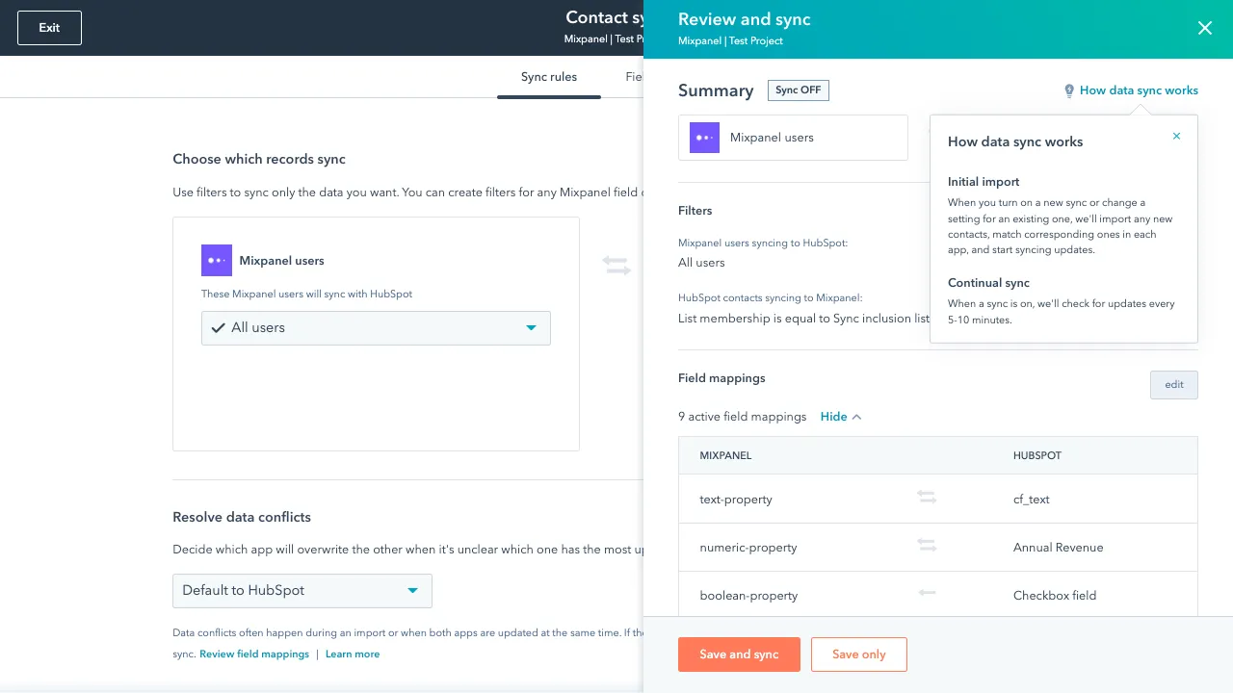Click the sync arrows on the numeric-property row

(x=927, y=545)
